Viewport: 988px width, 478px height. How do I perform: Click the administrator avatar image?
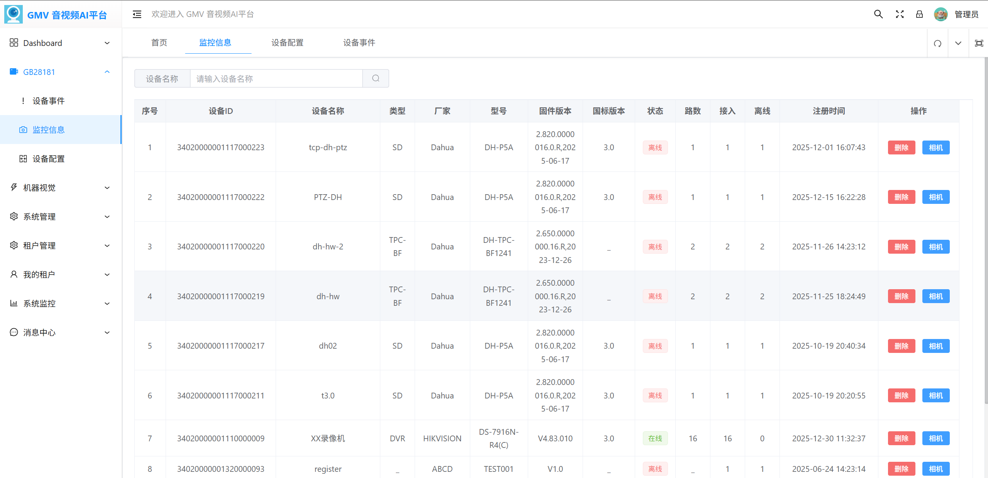(x=941, y=14)
